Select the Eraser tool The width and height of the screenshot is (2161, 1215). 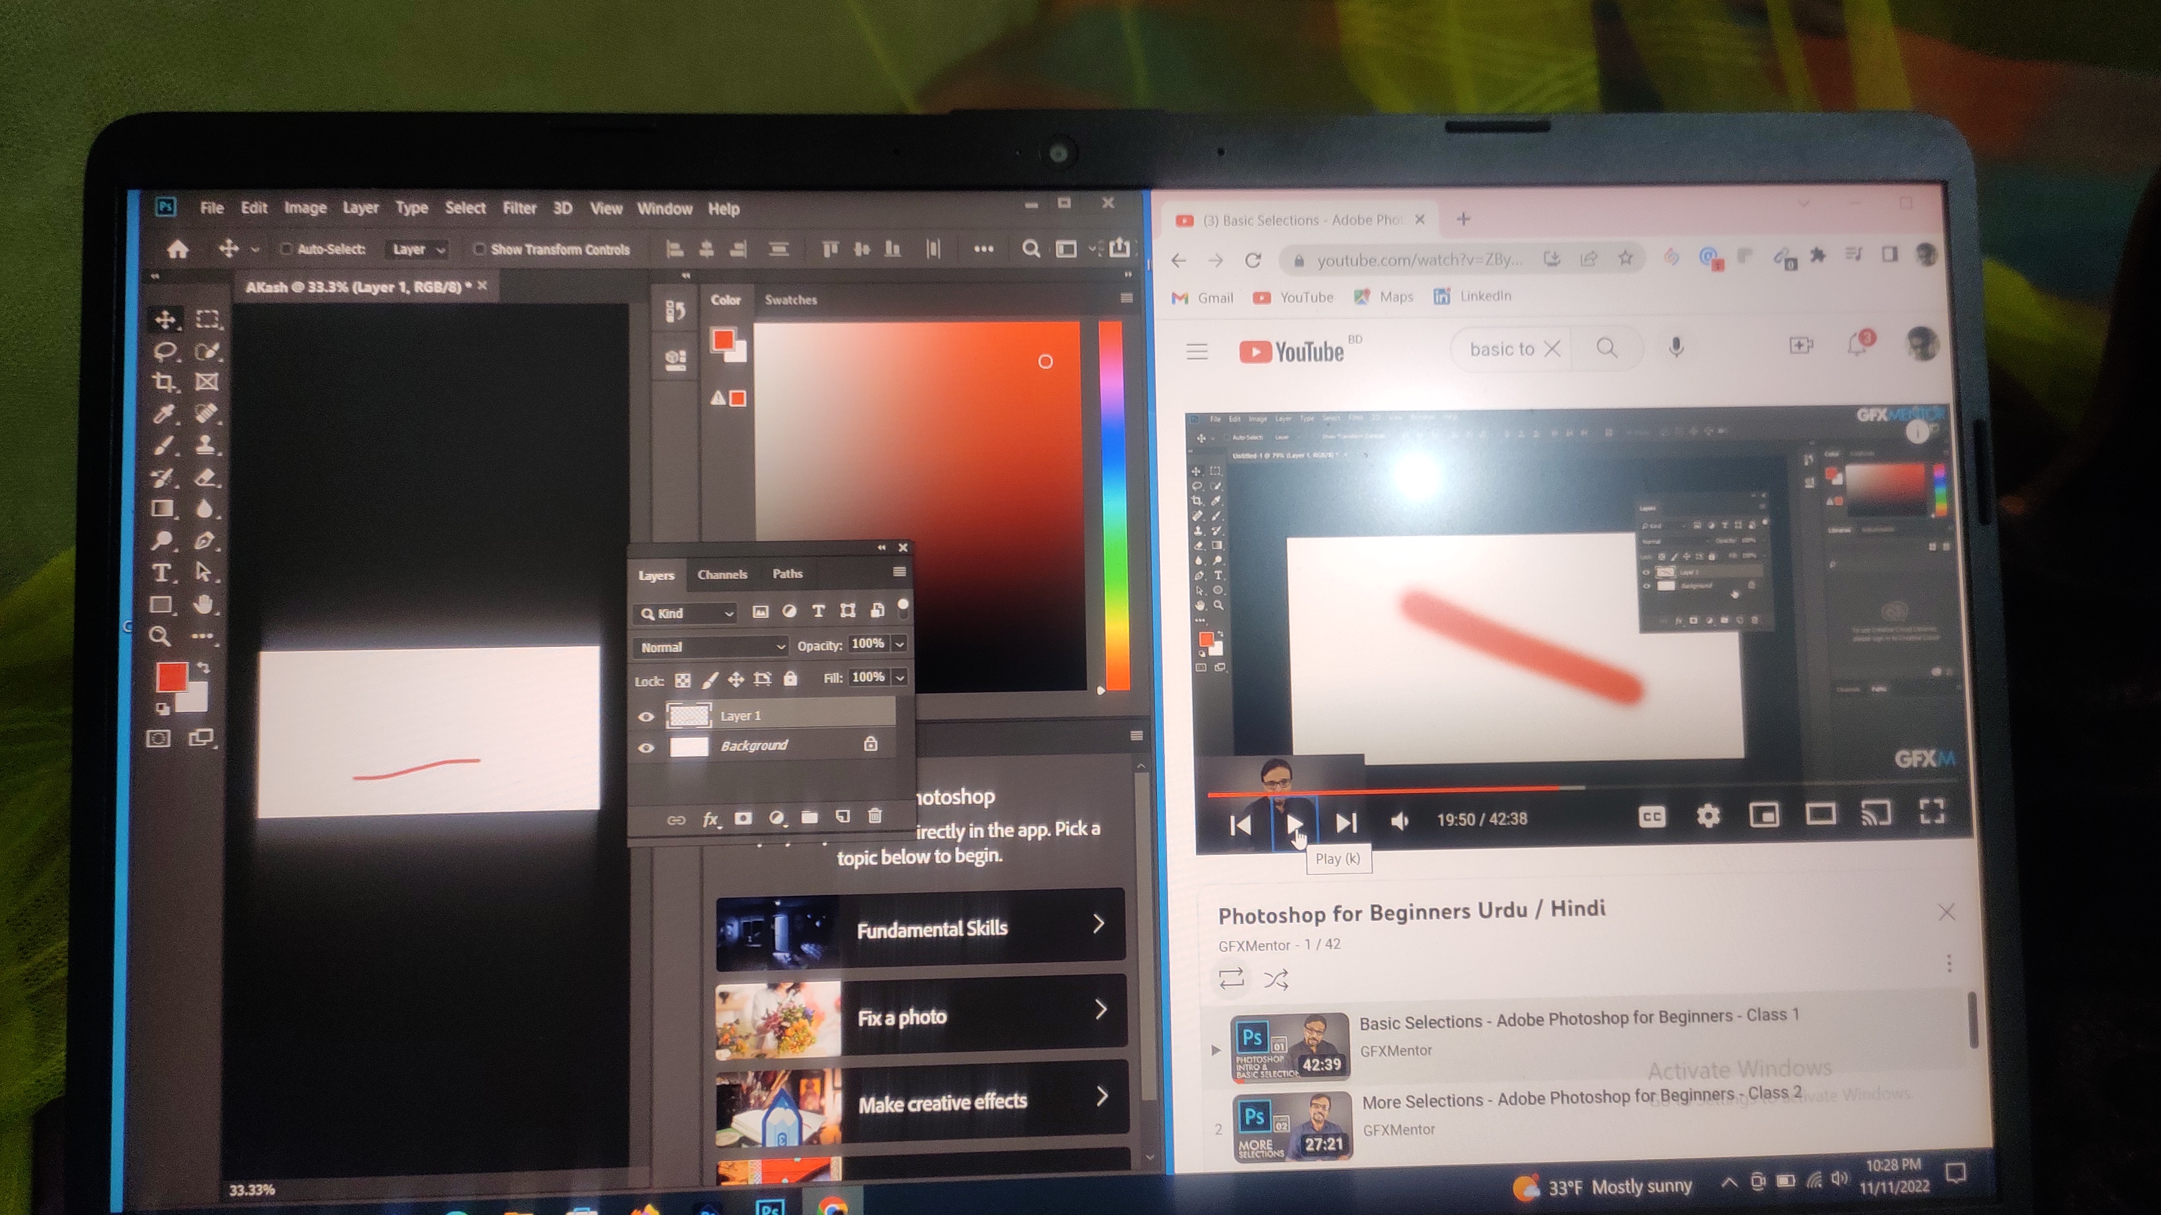pyautogui.click(x=205, y=477)
